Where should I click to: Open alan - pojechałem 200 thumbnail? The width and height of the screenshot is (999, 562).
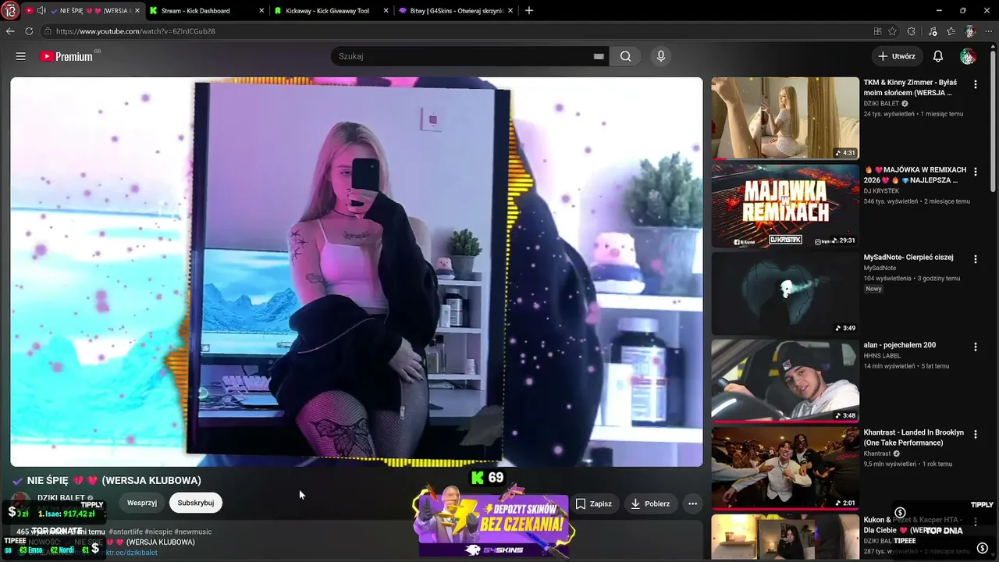point(784,380)
